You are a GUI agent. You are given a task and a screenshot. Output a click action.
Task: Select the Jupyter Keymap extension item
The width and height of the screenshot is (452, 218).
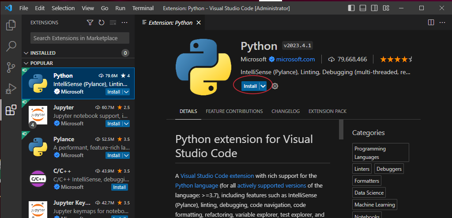point(78,206)
